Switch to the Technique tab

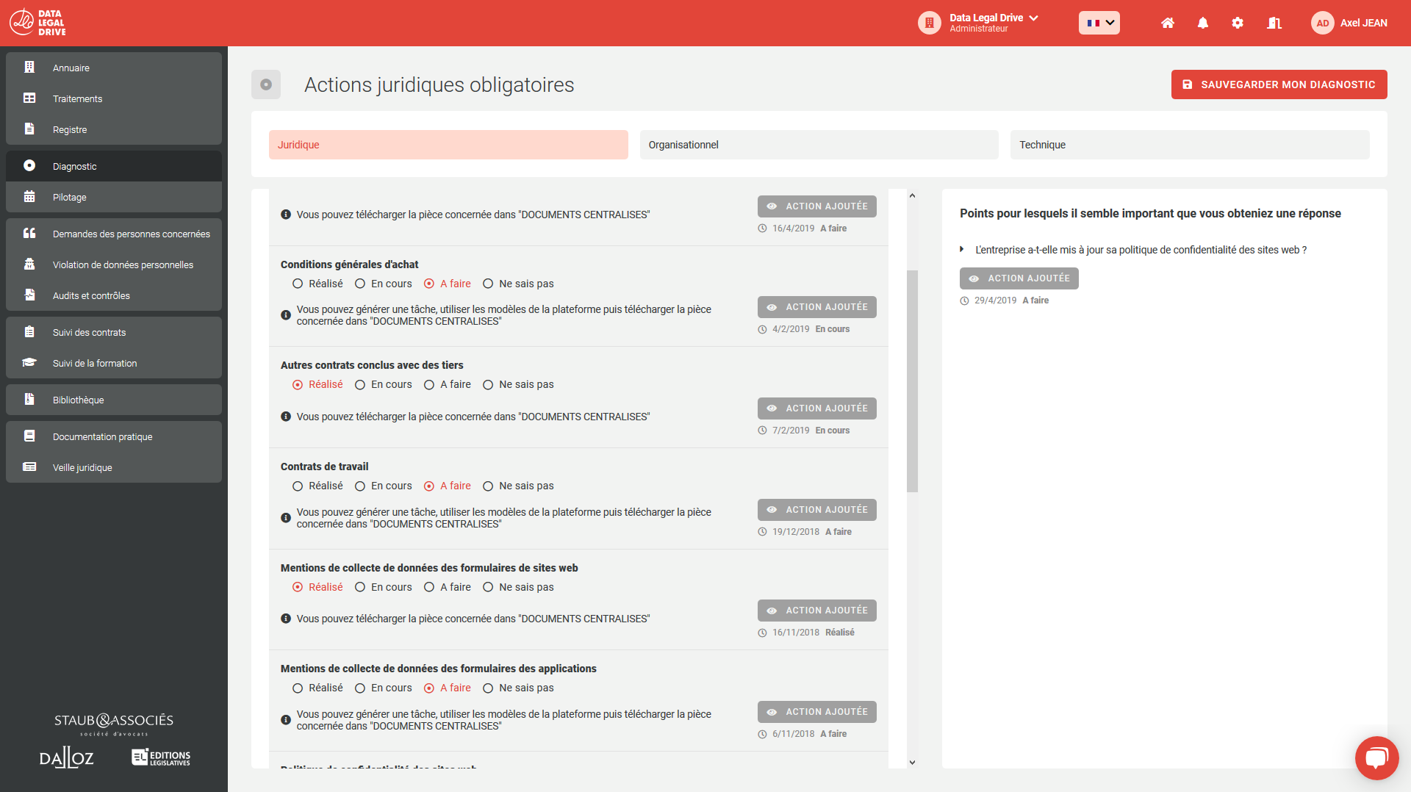point(1190,145)
